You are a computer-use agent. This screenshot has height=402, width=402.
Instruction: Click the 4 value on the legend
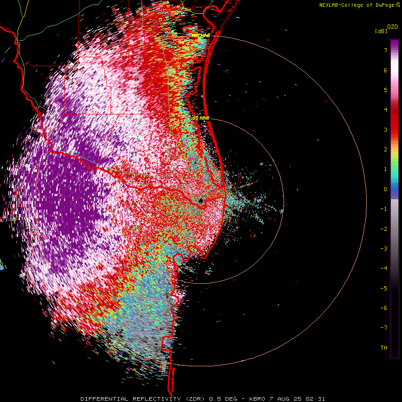click(385, 110)
